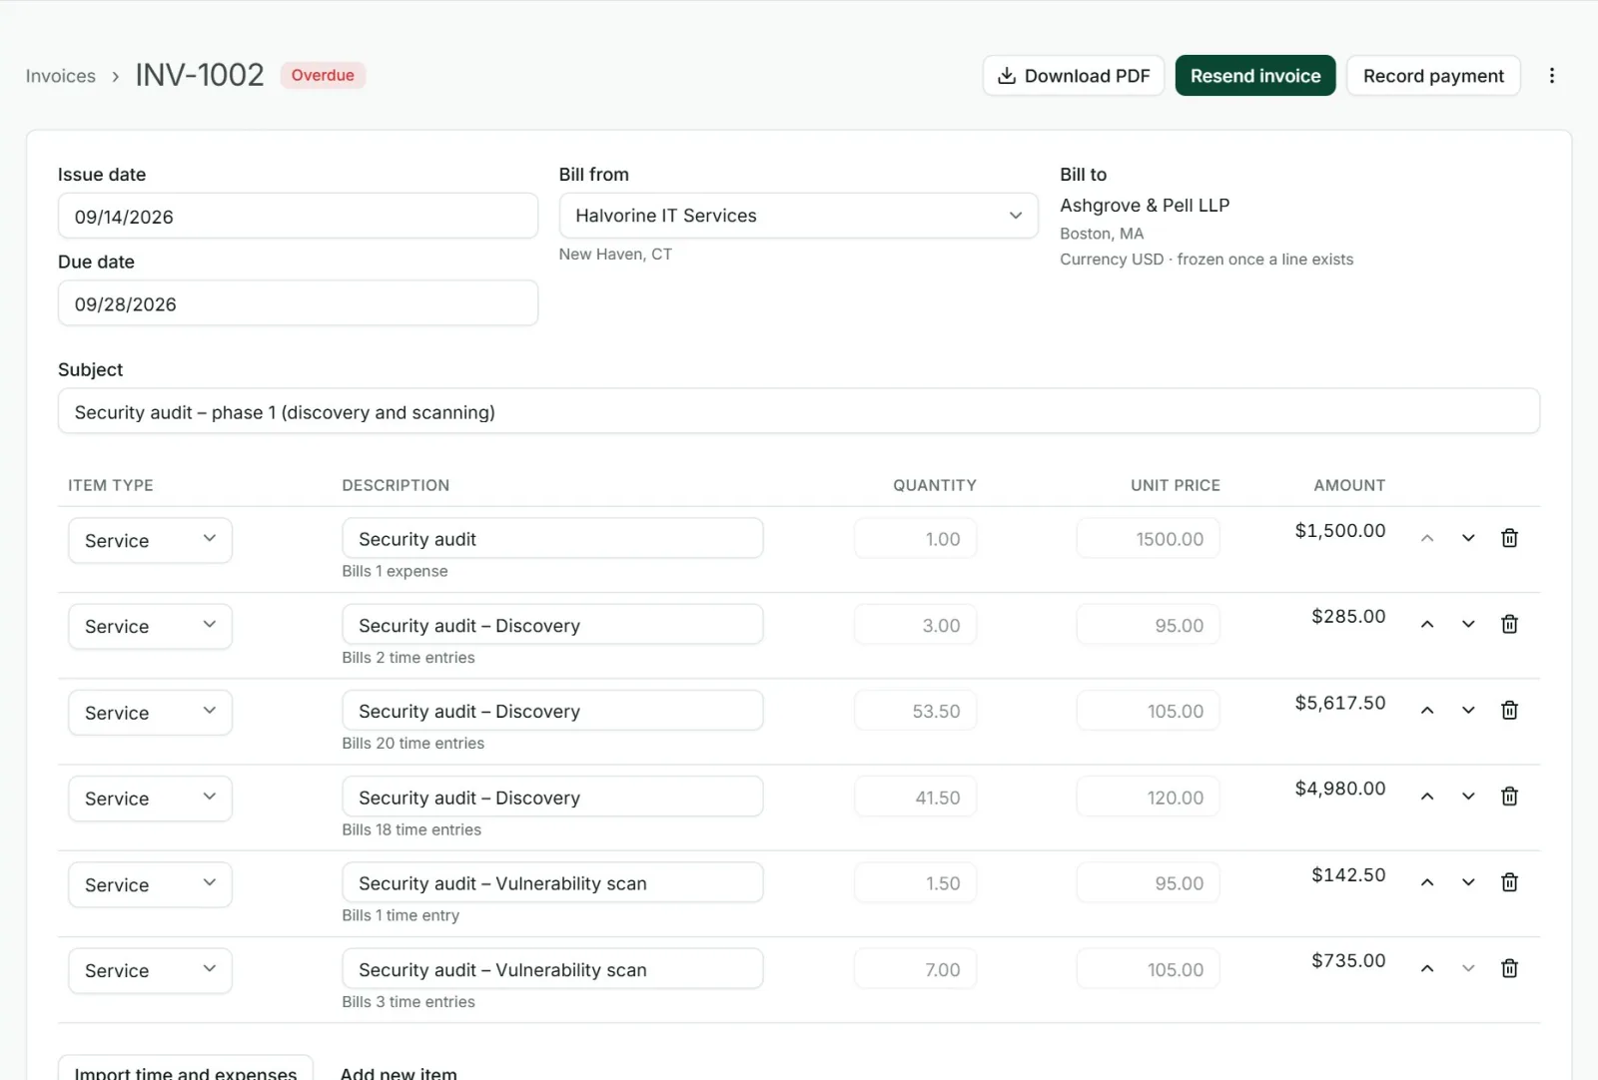Click the Subject input field
The height and width of the screenshot is (1080, 1598).
click(799, 411)
